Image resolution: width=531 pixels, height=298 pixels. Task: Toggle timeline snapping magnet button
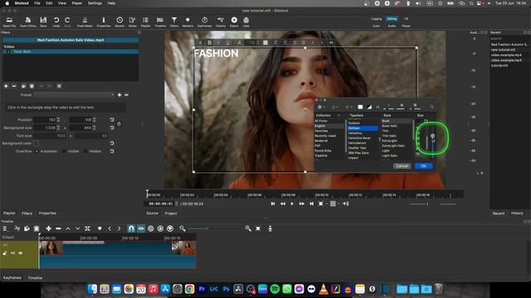click(x=131, y=228)
